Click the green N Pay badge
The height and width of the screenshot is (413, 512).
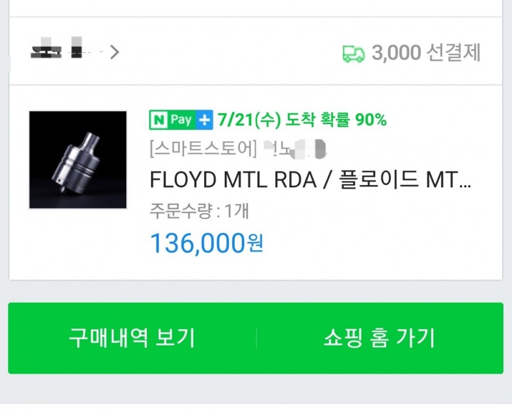tap(181, 120)
